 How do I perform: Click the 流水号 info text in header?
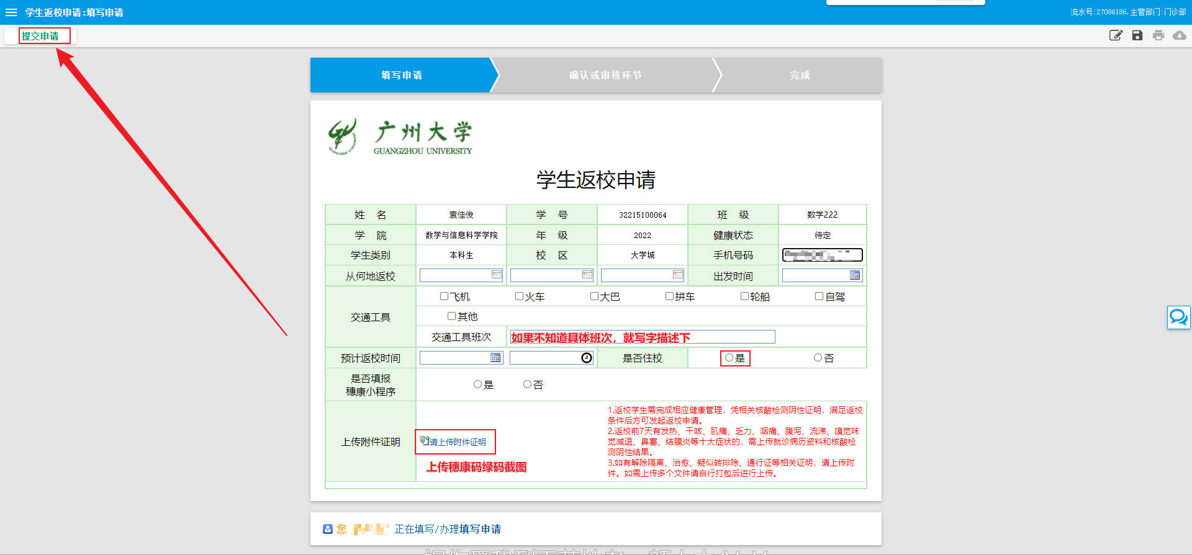pos(1128,12)
